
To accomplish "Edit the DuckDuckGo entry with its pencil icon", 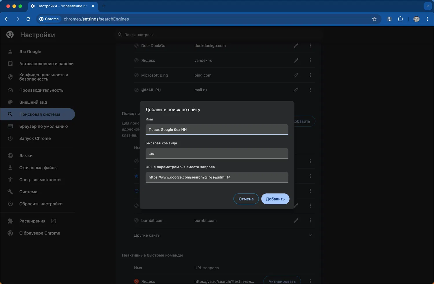I will point(296,46).
